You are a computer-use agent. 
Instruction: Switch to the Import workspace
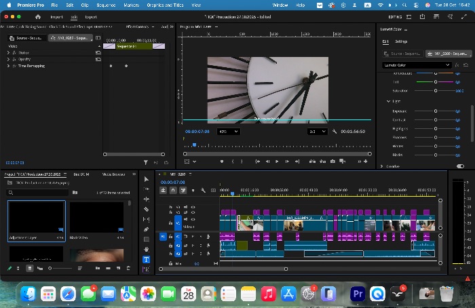[x=56, y=17]
